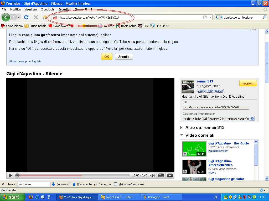Image resolution: width=269 pixels, height=201 pixels.
Task: Mute the video with the speaker icon
Action: click(x=153, y=175)
